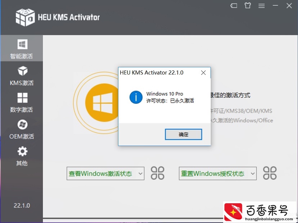Viewport: 298px width, 223px height.
Task: Click the Windows 10 Pro text in dialog
Action: pos(164,94)
